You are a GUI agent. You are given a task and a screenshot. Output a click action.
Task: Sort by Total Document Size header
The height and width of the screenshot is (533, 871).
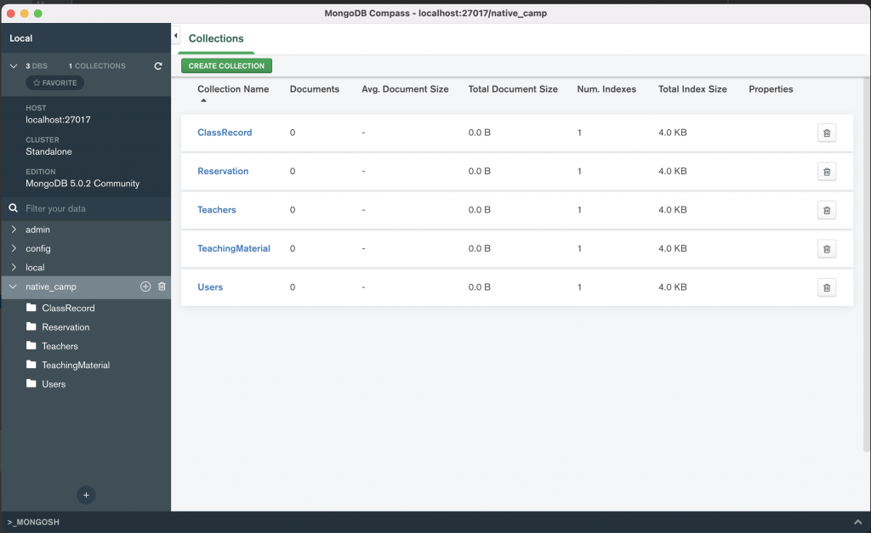click(513, 88)
